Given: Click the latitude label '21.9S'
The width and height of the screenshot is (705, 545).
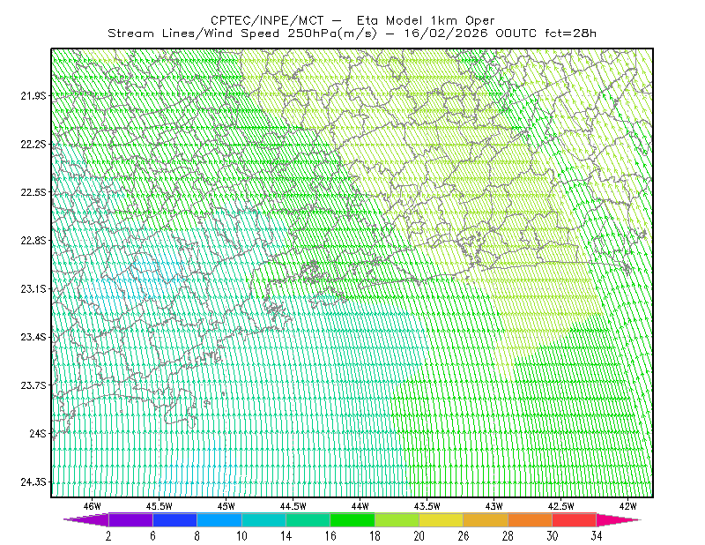Looking at the screenshot, I should 33,95.
